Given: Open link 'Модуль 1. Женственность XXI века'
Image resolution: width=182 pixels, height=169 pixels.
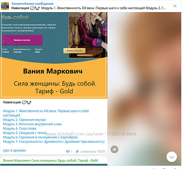Looking at the screenshot, I should click(x=45, y=111).
